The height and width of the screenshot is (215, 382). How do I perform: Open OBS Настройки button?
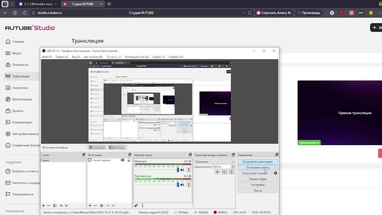(258, 185)
